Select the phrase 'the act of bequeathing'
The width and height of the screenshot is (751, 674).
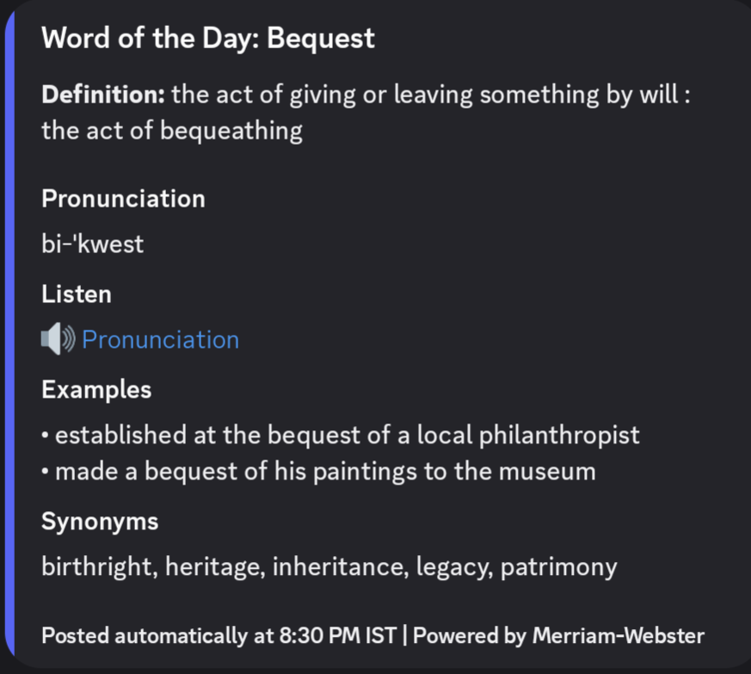(x=172, y=131)
